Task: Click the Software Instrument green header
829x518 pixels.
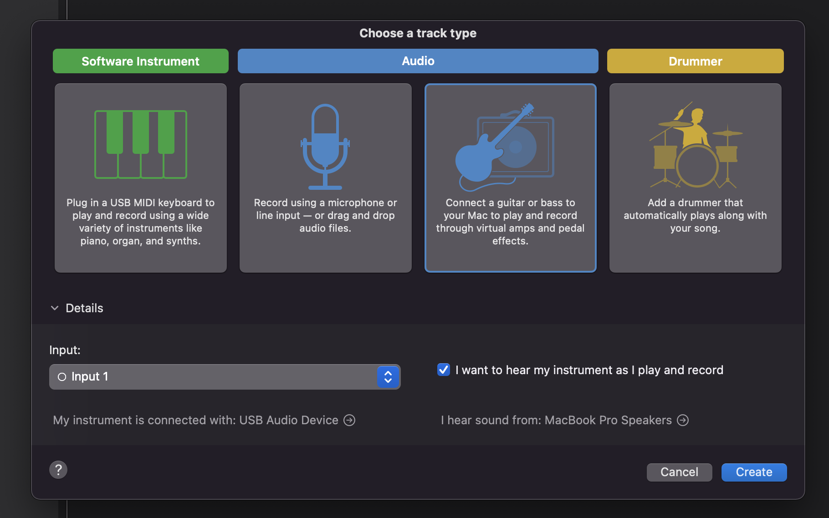Action: 140,61
